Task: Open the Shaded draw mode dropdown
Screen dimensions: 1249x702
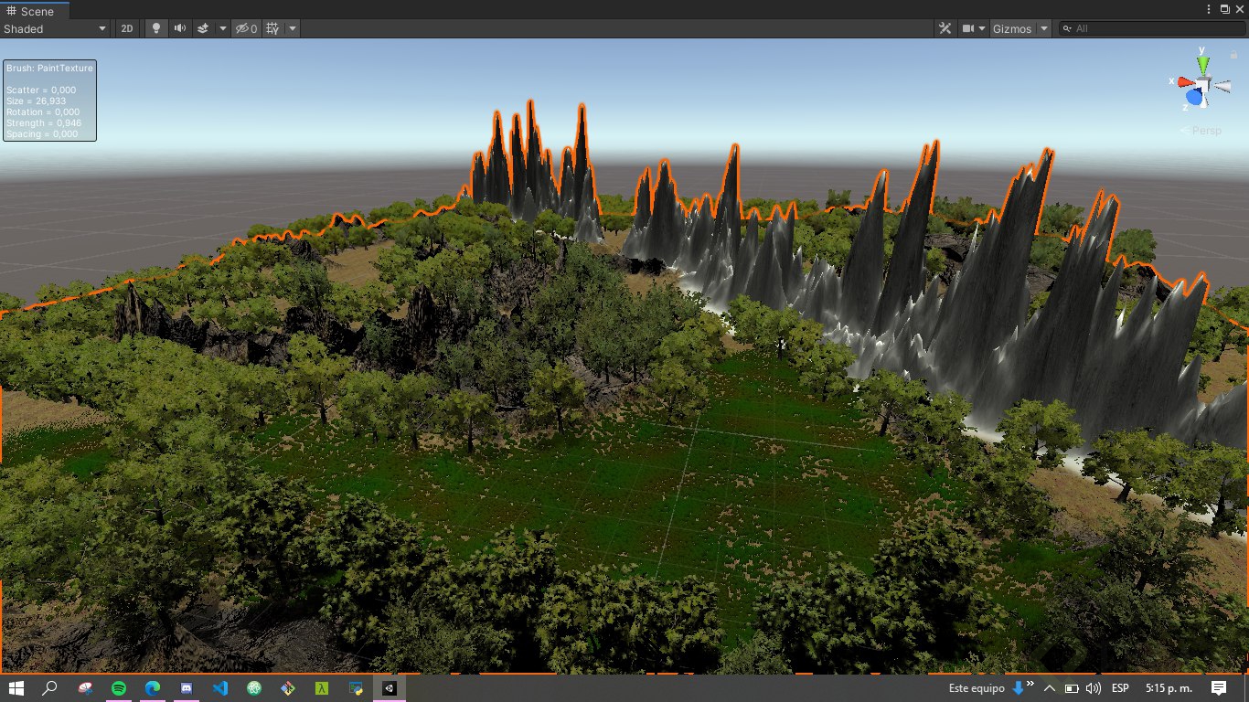Action: [55, 28]
